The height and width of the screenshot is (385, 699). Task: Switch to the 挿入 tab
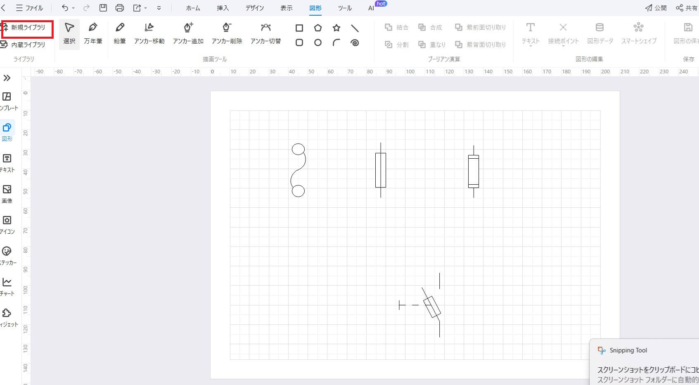(x=223, y=8)
